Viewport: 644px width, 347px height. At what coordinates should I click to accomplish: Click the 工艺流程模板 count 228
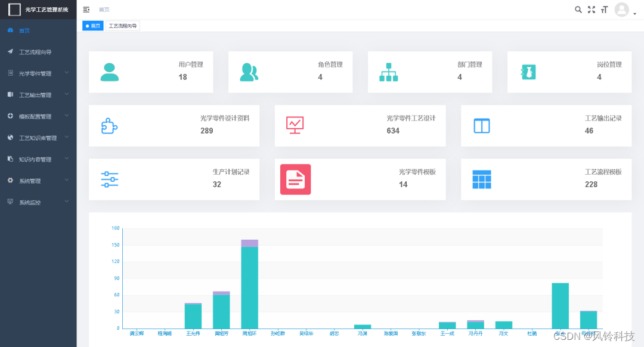click(x=592, y=184)
